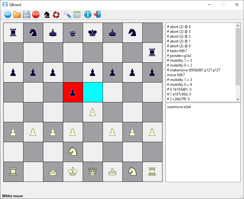Select the white knight on the second rank

click(73, 152)
